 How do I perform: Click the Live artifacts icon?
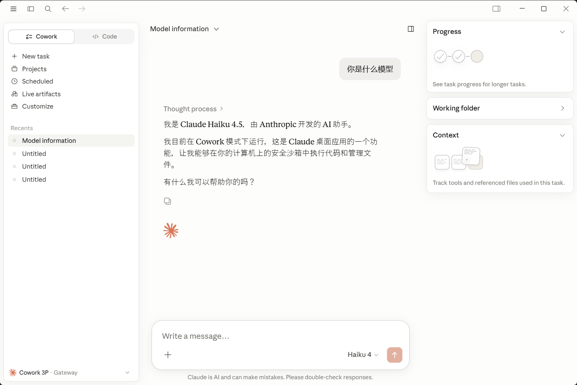pos(15,94)
